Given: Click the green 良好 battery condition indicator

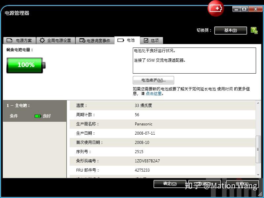Looking at the screenshot, I should tap(38, 116).
